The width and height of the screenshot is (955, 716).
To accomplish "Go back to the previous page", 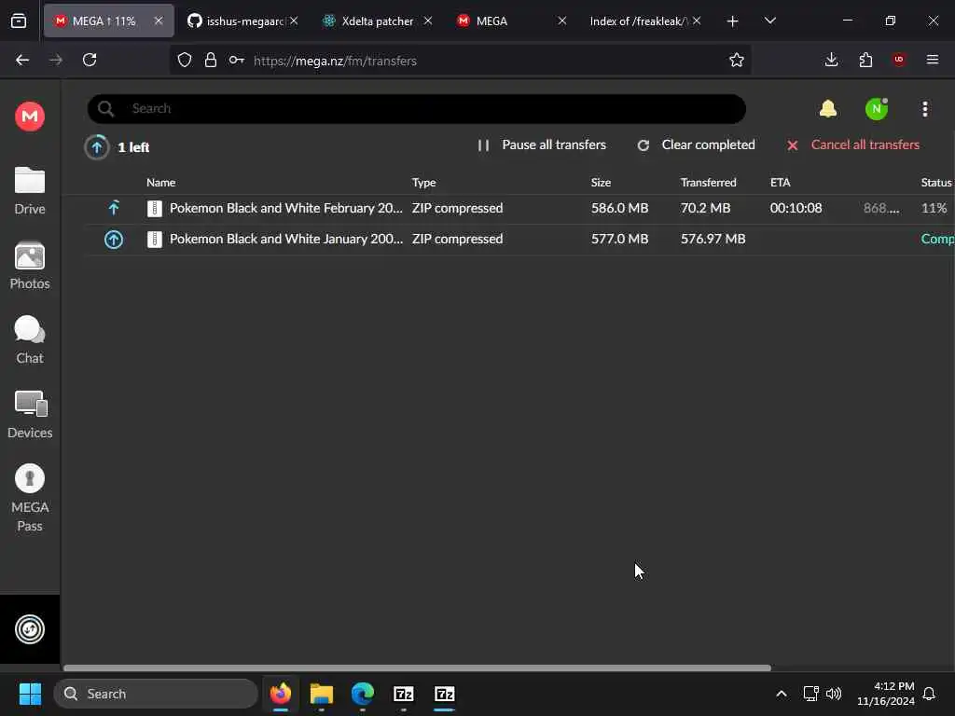I will click(22, 60).
